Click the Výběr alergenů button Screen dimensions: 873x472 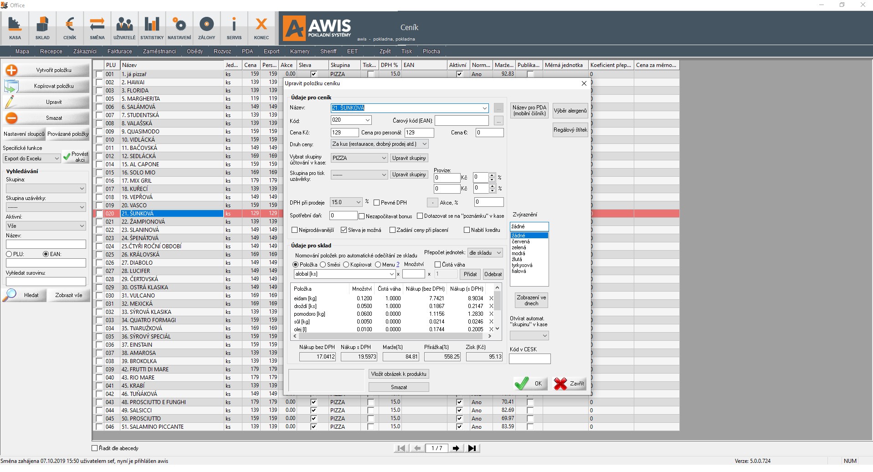(570, 111)
